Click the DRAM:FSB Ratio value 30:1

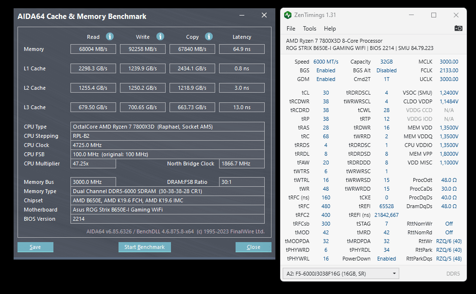[242, 182]
